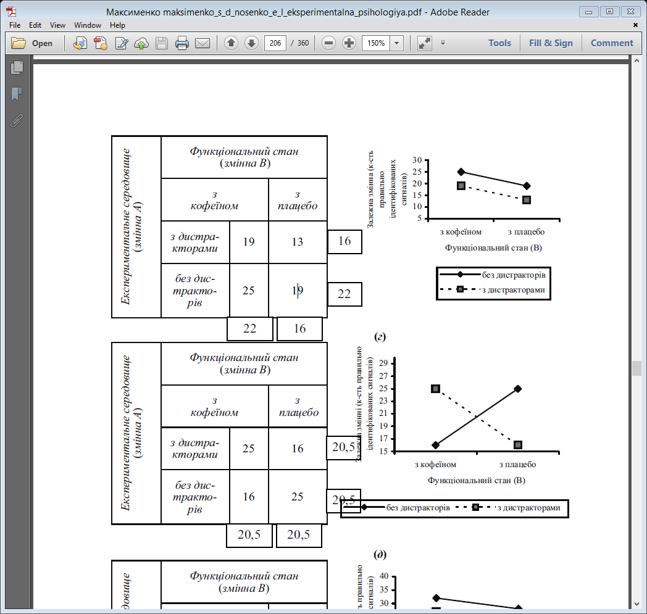Click the vertical scrollbar thumb
This screenshot has width=647, height=614.
[637, 368]
